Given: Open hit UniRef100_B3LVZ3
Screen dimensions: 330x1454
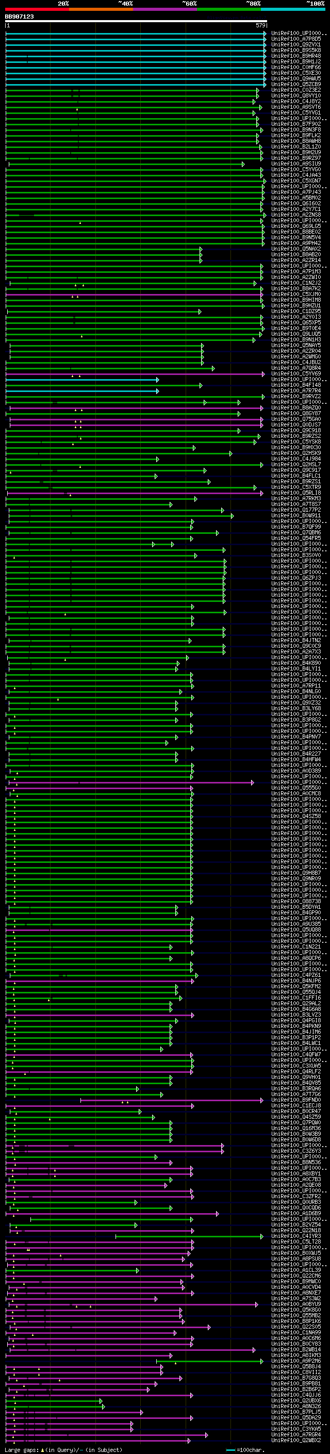Looking at the screenshot, I should point(296,1015).
